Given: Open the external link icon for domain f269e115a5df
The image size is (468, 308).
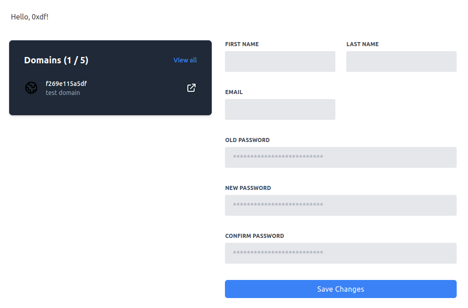Looking at the screenshot, I should [x=191, y=88].
